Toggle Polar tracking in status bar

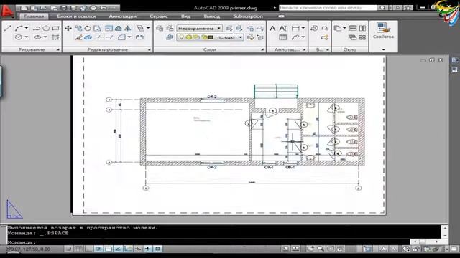pos(98,249)
